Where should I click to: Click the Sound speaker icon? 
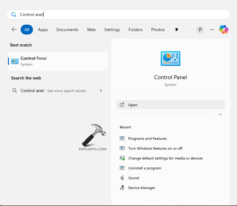point(122,178)
